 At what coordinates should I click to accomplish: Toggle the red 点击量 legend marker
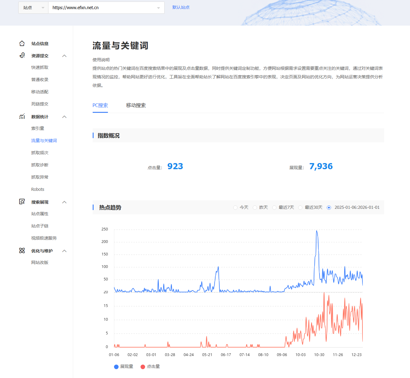coord(143,367)
